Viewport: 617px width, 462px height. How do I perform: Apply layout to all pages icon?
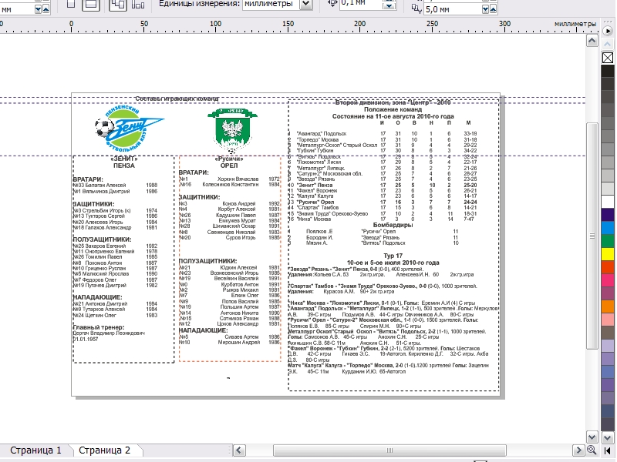[118, 5]
